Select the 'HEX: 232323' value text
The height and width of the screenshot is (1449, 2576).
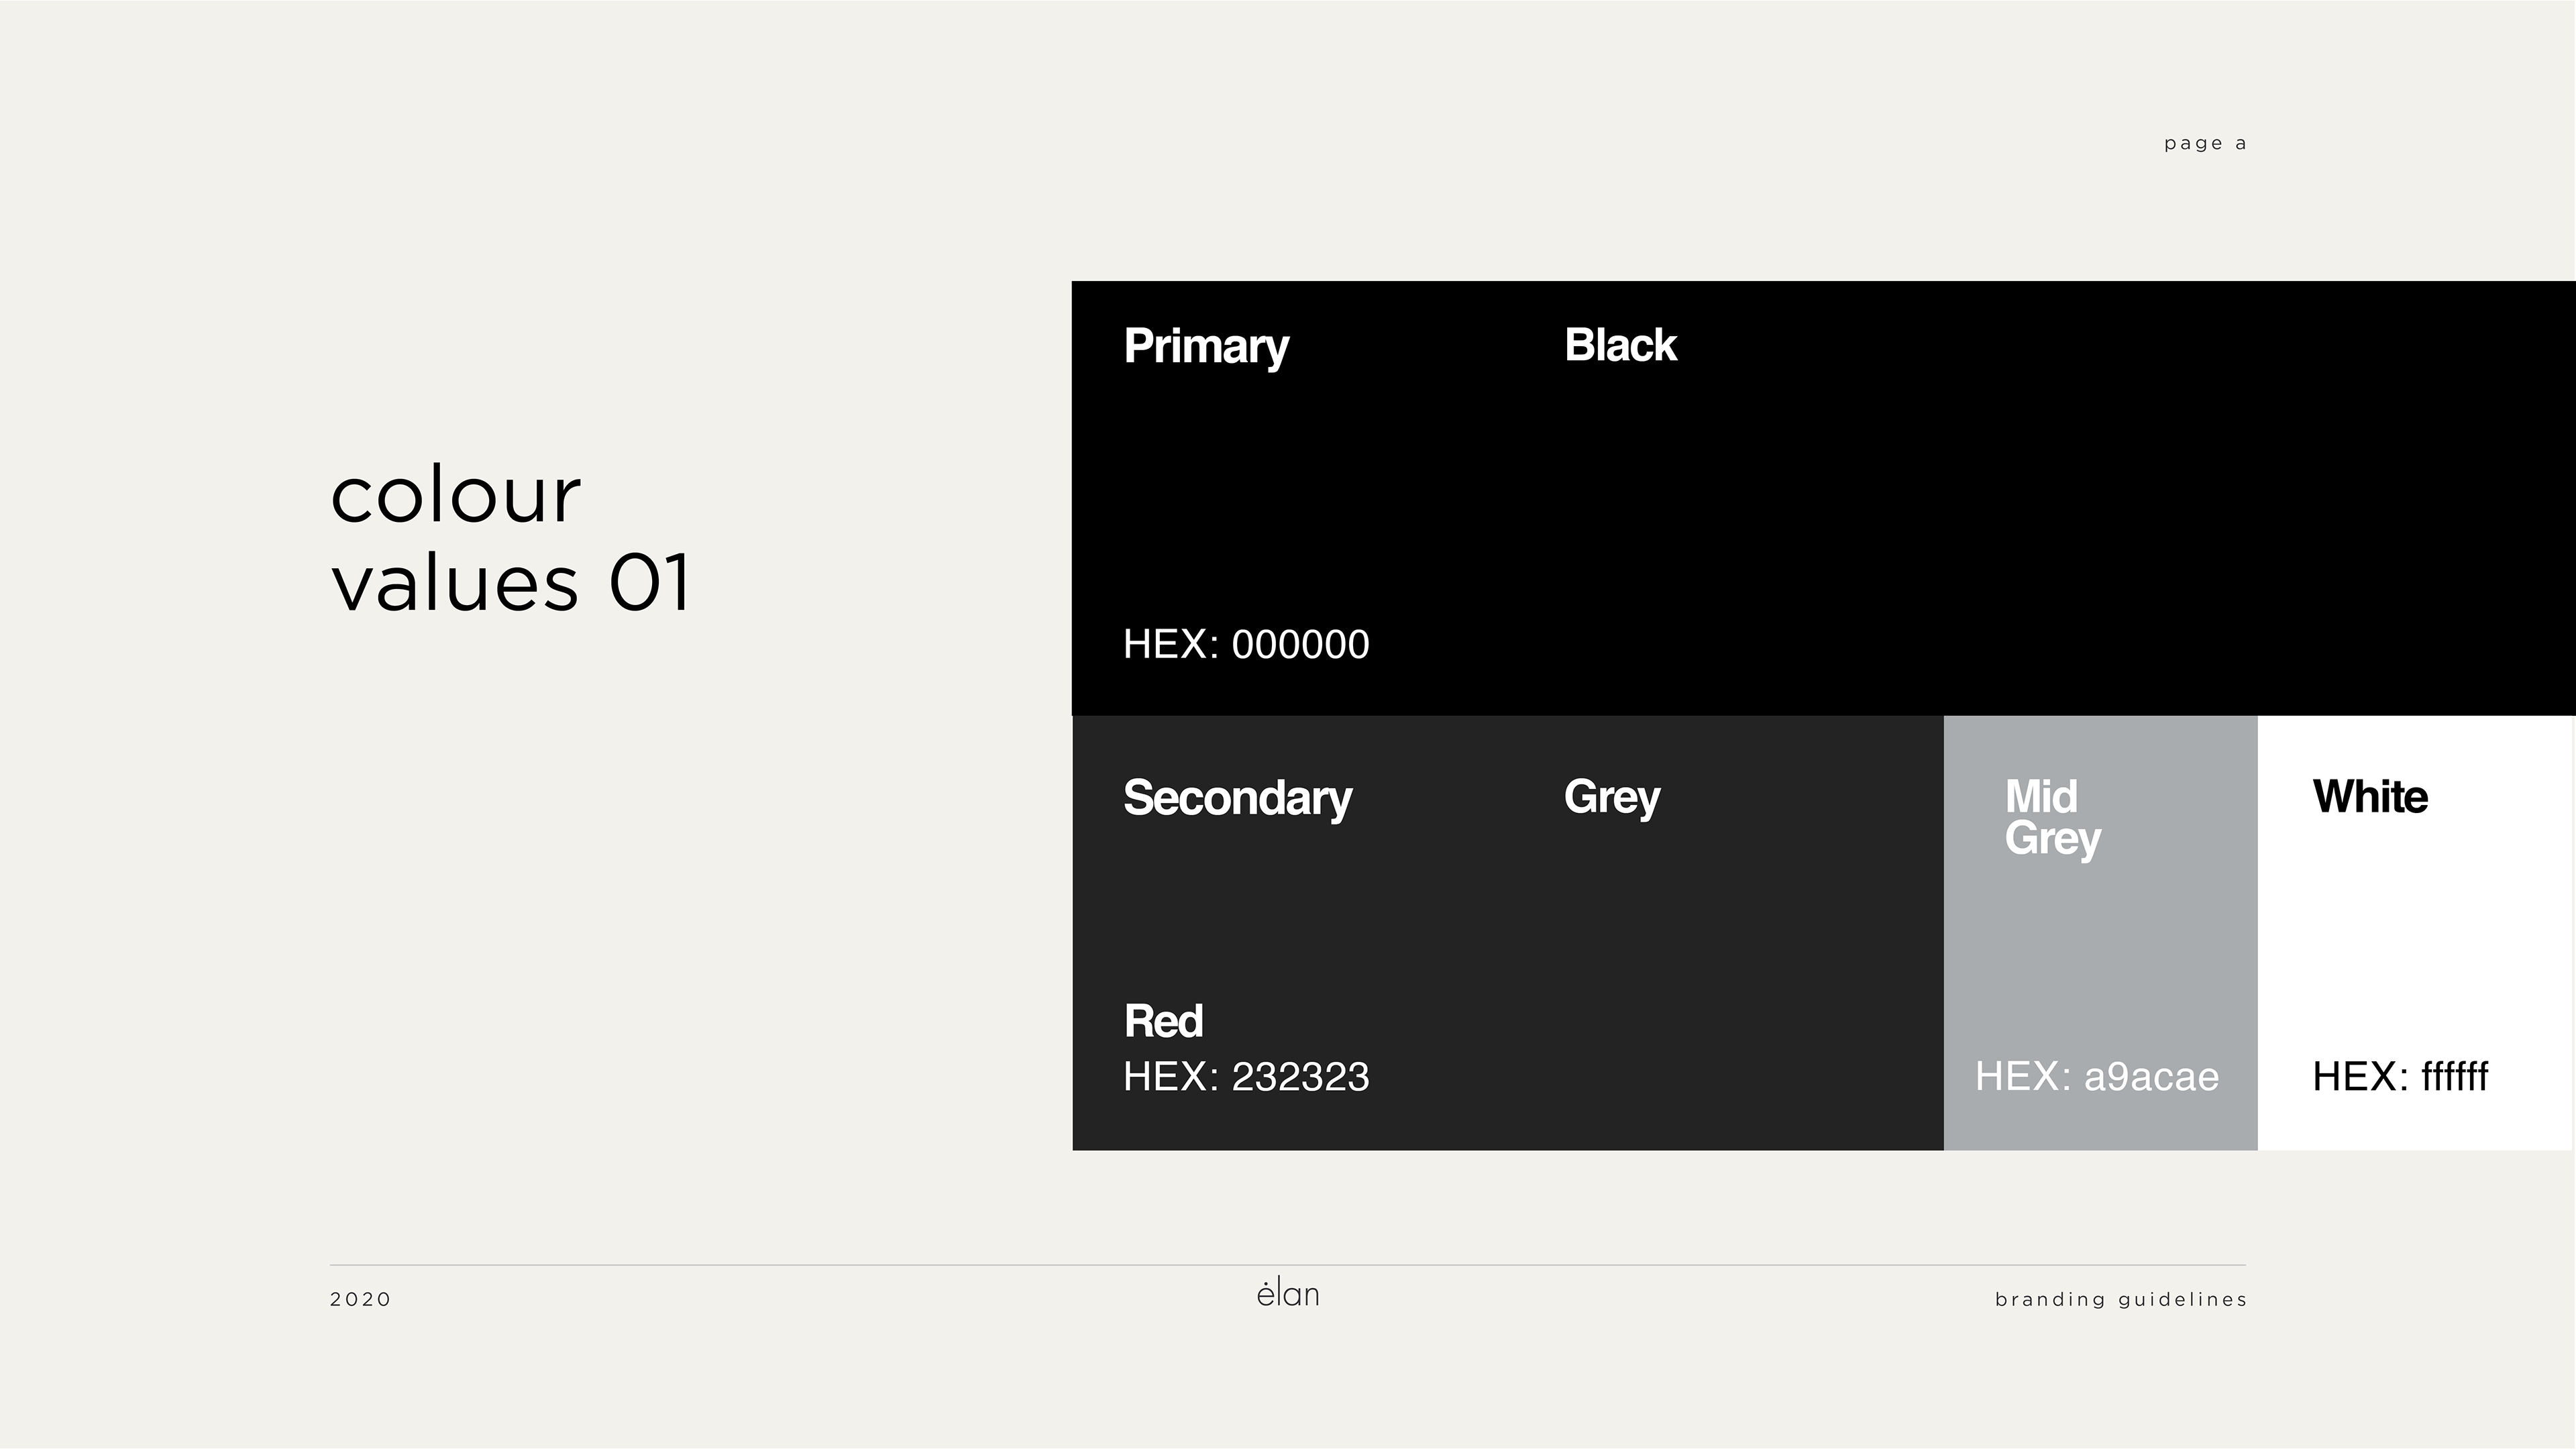(x=1246, y=1077)
